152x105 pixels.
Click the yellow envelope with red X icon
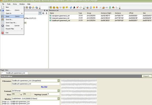(x=57, y=8)
